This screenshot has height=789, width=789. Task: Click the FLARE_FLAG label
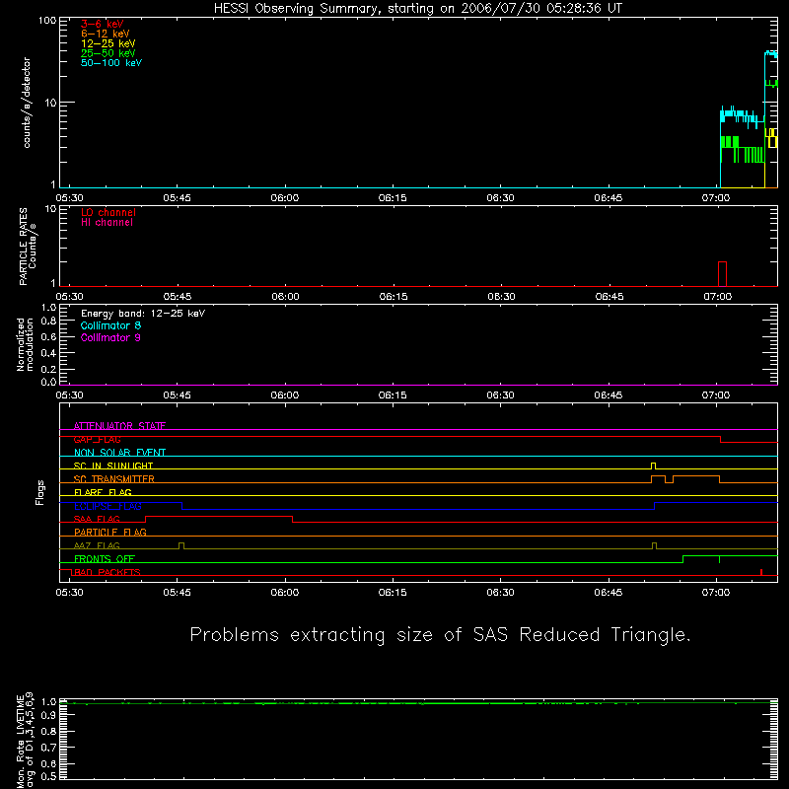(103, 492)
